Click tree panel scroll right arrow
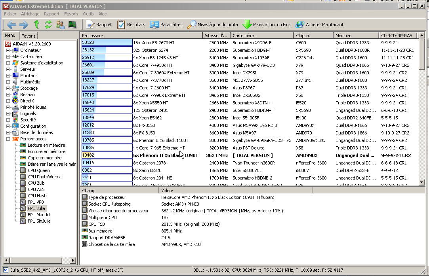The height and width of the screenshot is (276, 429). pyautogui.click(x=73, y=261)
